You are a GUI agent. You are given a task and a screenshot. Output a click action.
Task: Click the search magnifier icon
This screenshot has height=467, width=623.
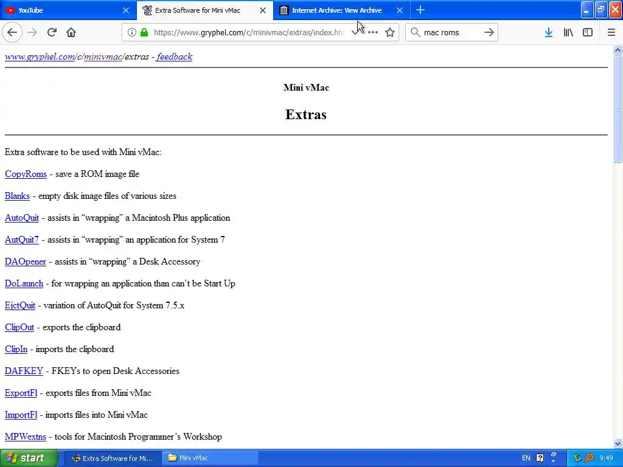pos(415,32)
